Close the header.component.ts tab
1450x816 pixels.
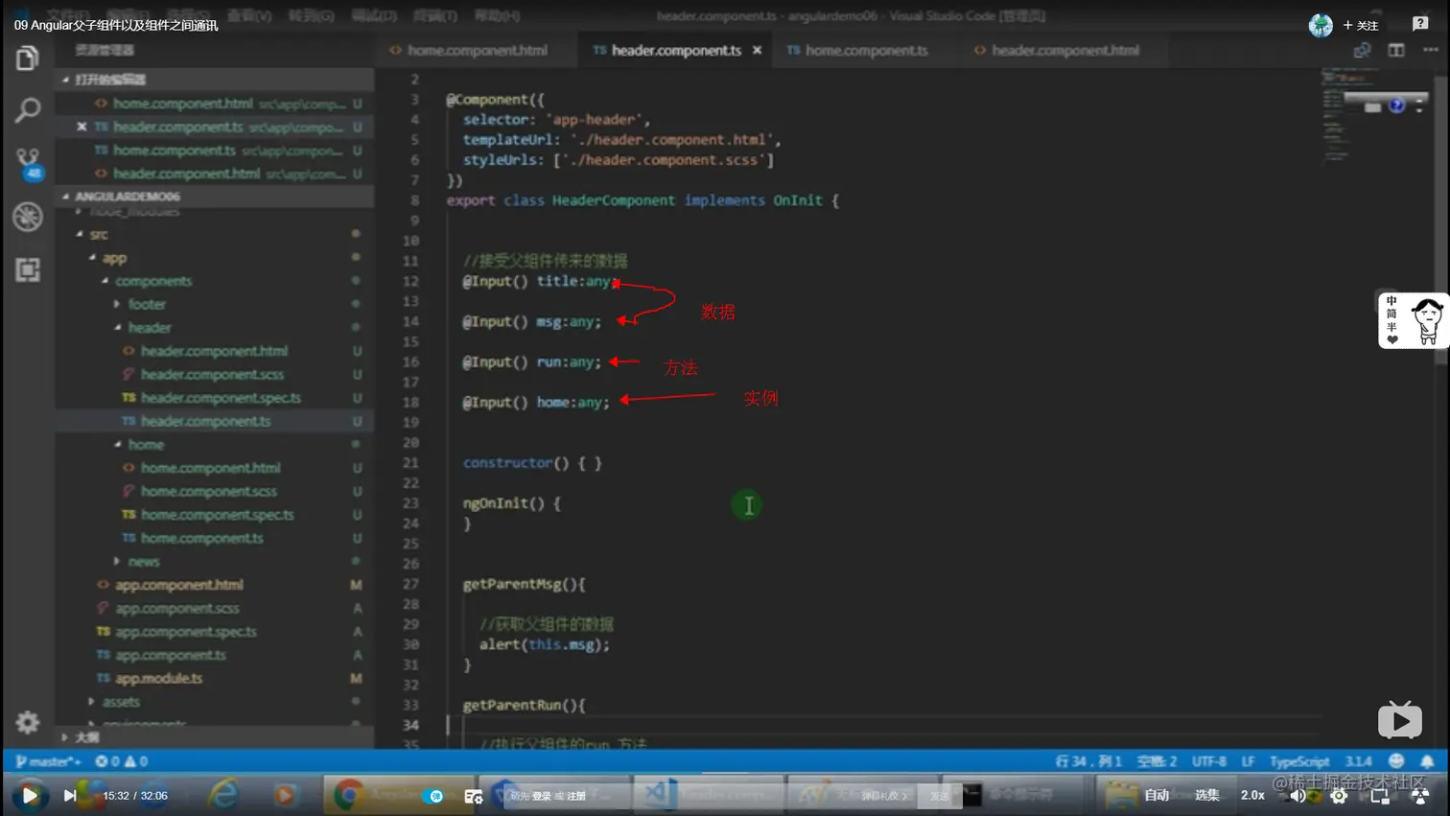tap(757, 50)
